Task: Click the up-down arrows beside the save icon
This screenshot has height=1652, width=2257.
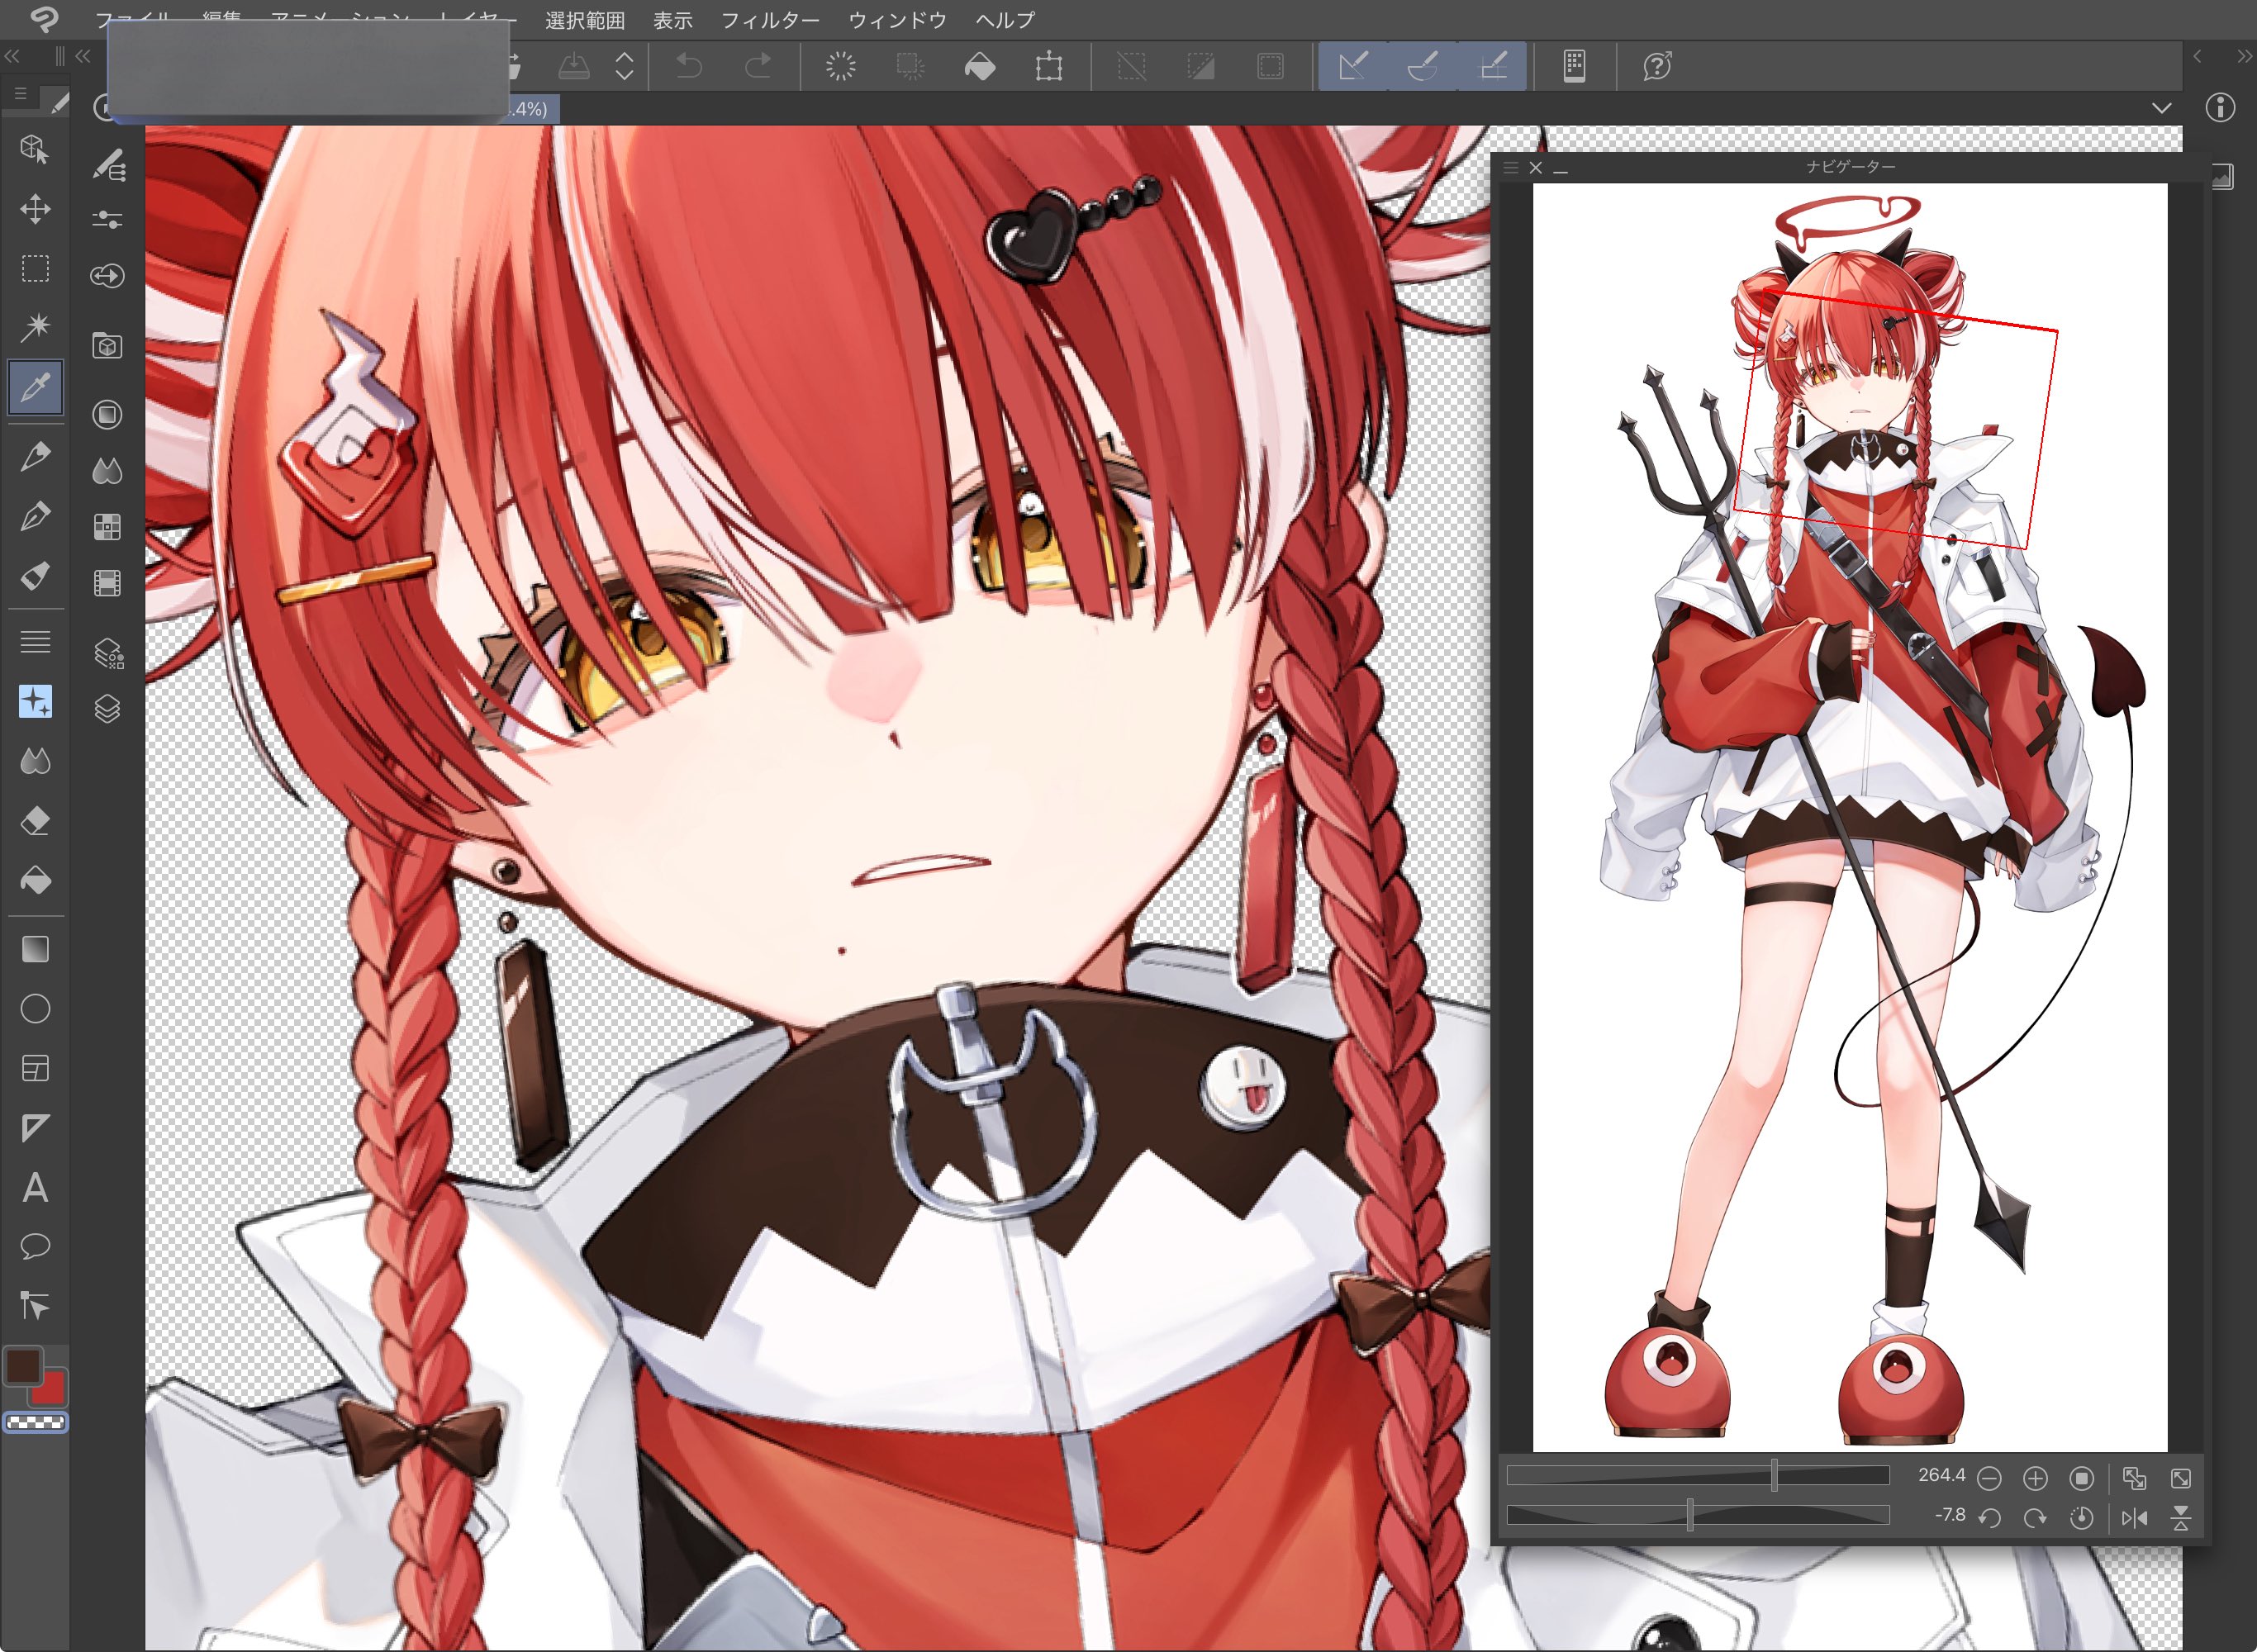Action: pos(624,67)
